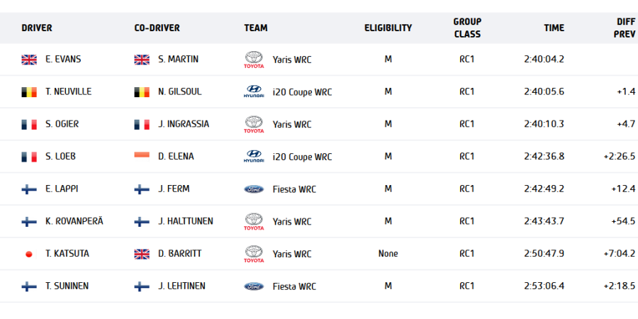Click the TEAM column header
Image resolution: width=638 pixels, height=319 pixels.
tap(256, 28)
